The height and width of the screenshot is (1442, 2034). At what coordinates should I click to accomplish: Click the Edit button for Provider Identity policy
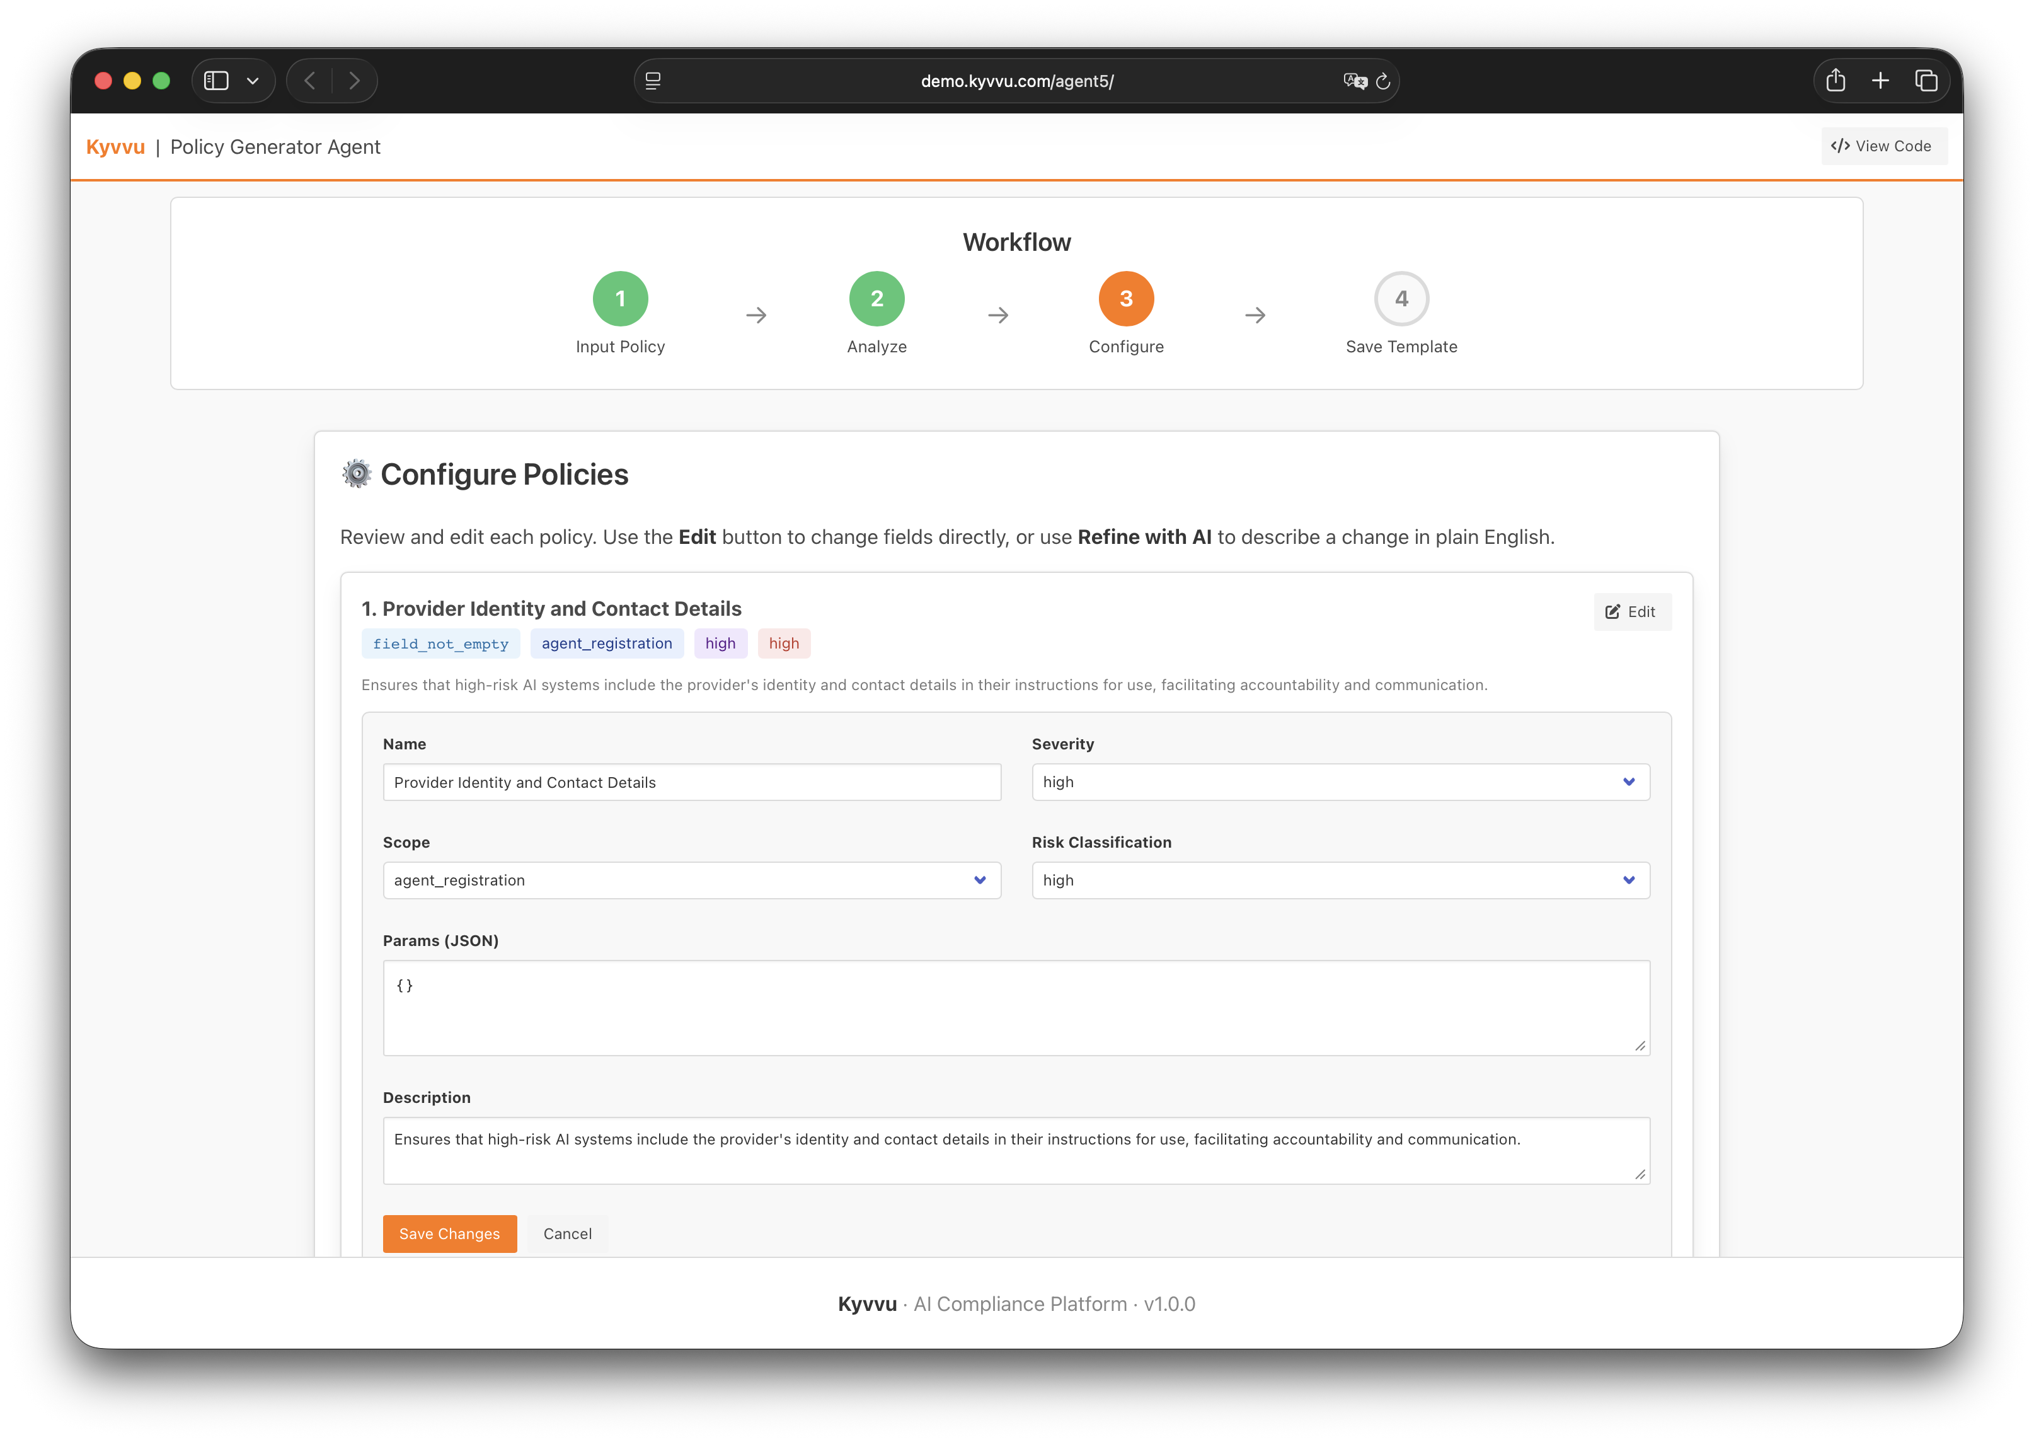tap(1632, 611)
